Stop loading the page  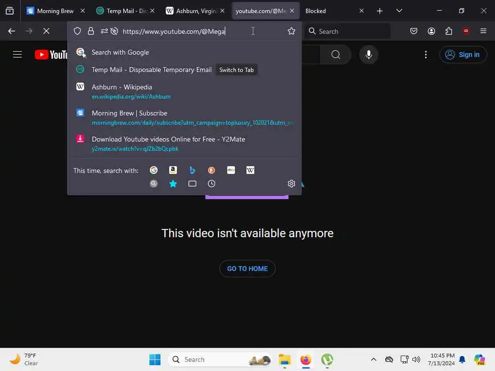point(46,31)
